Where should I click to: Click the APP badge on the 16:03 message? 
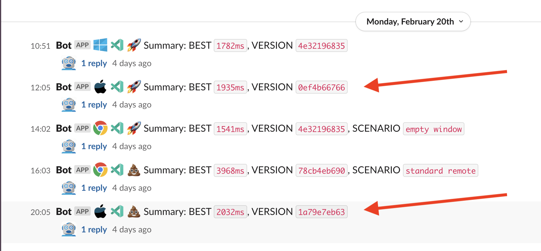[x=82, y=169]
